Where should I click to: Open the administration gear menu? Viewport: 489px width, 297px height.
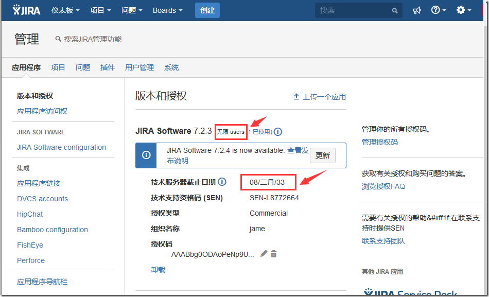click(463, 10)
